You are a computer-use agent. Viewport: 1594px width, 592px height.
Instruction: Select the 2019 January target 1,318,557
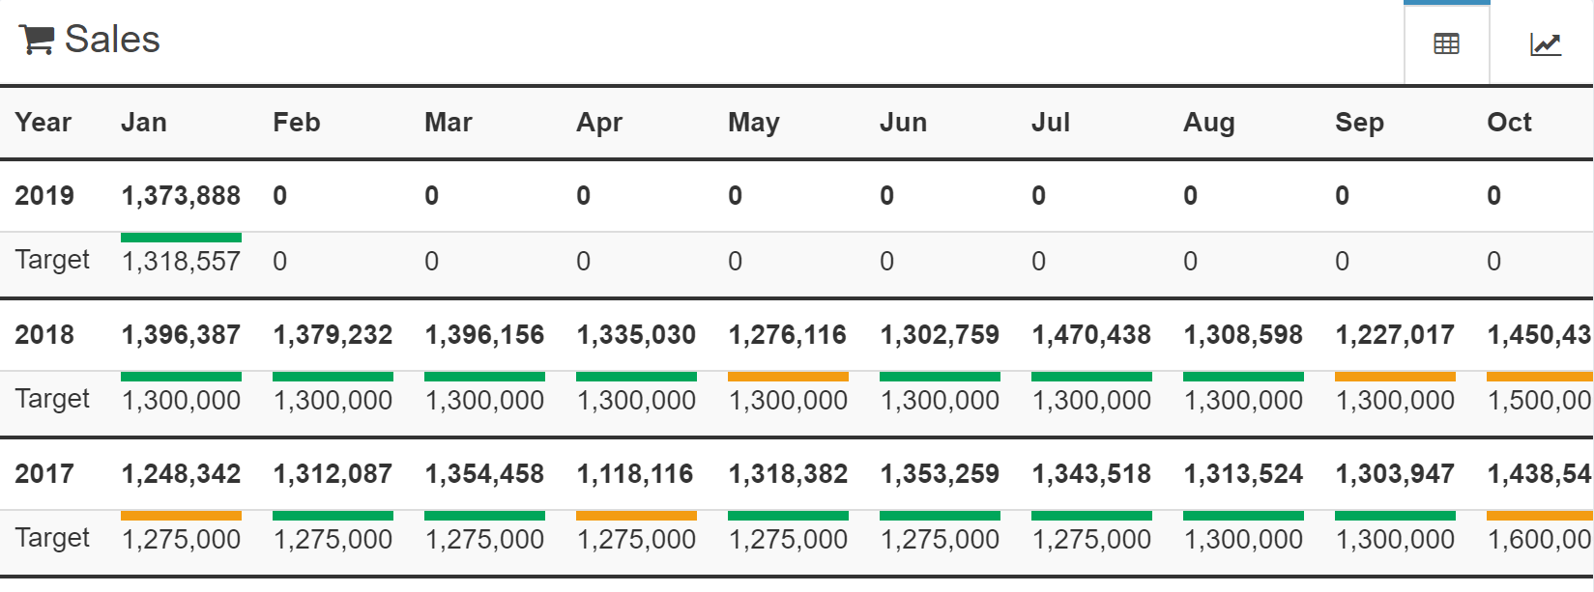point(181,262)
